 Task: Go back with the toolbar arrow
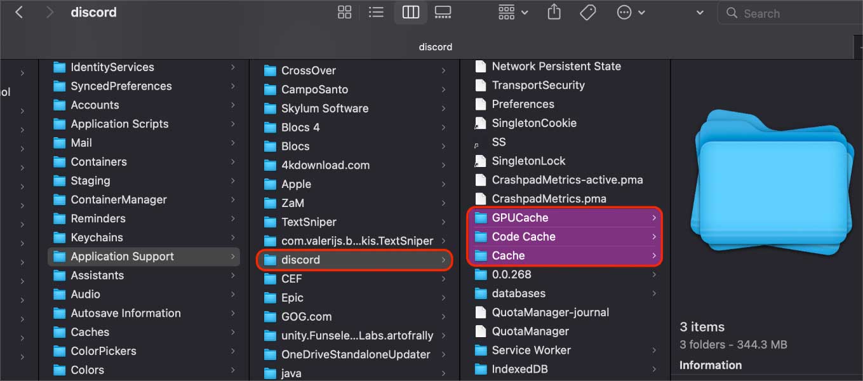pos(19,13)
